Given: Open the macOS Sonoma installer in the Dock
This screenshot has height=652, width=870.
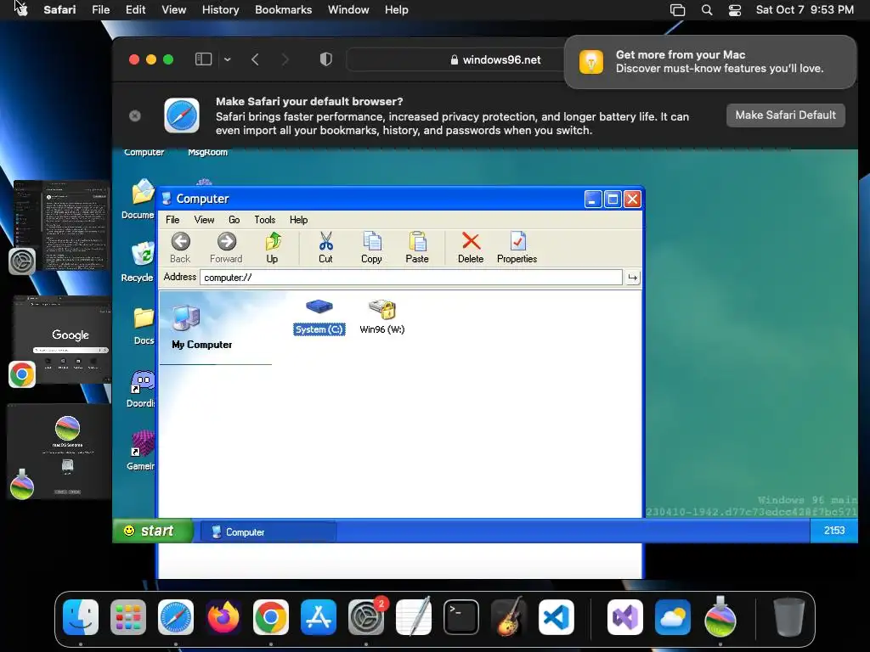Looking at the screenshot, I should 720,617.
